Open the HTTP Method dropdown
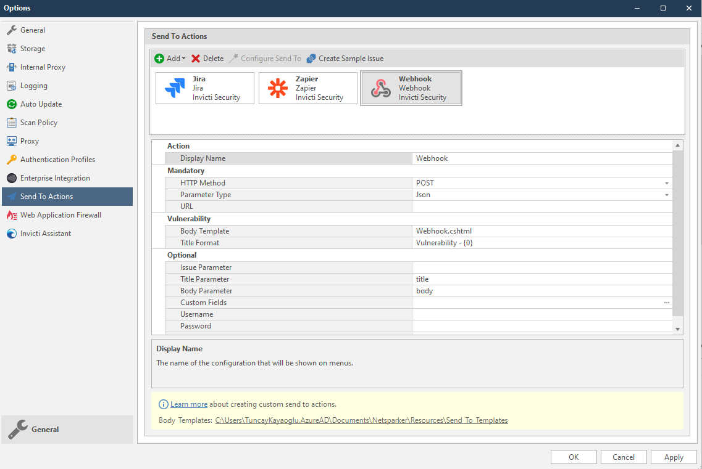The width and height of the screenshot is (702, 469). (x=666, y=182)
